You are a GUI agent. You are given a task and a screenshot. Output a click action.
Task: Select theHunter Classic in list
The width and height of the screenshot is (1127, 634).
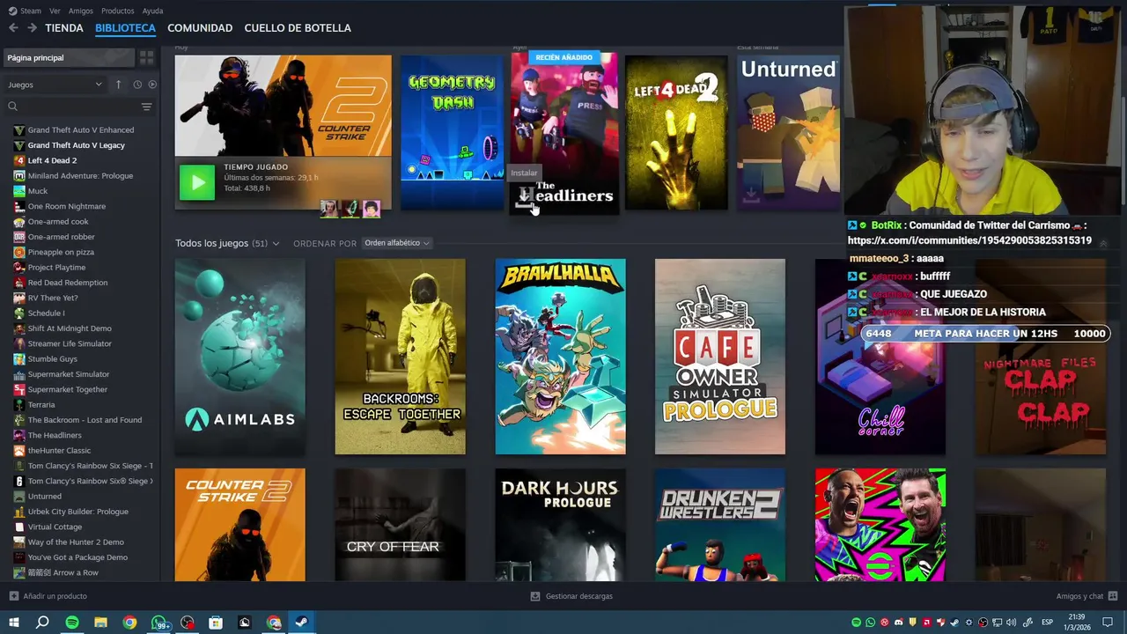pyautogui.click(x=59, y=451)
